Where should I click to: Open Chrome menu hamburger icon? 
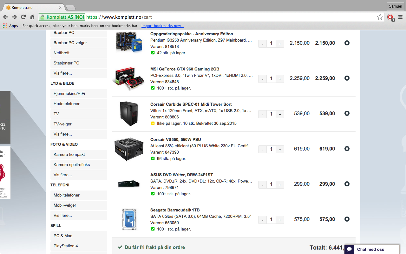click(x=400, y=17)
